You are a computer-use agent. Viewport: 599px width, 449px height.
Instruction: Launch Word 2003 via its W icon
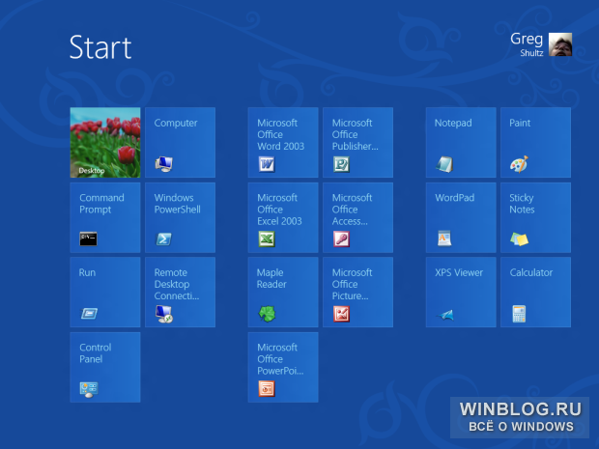pos(267,164)
